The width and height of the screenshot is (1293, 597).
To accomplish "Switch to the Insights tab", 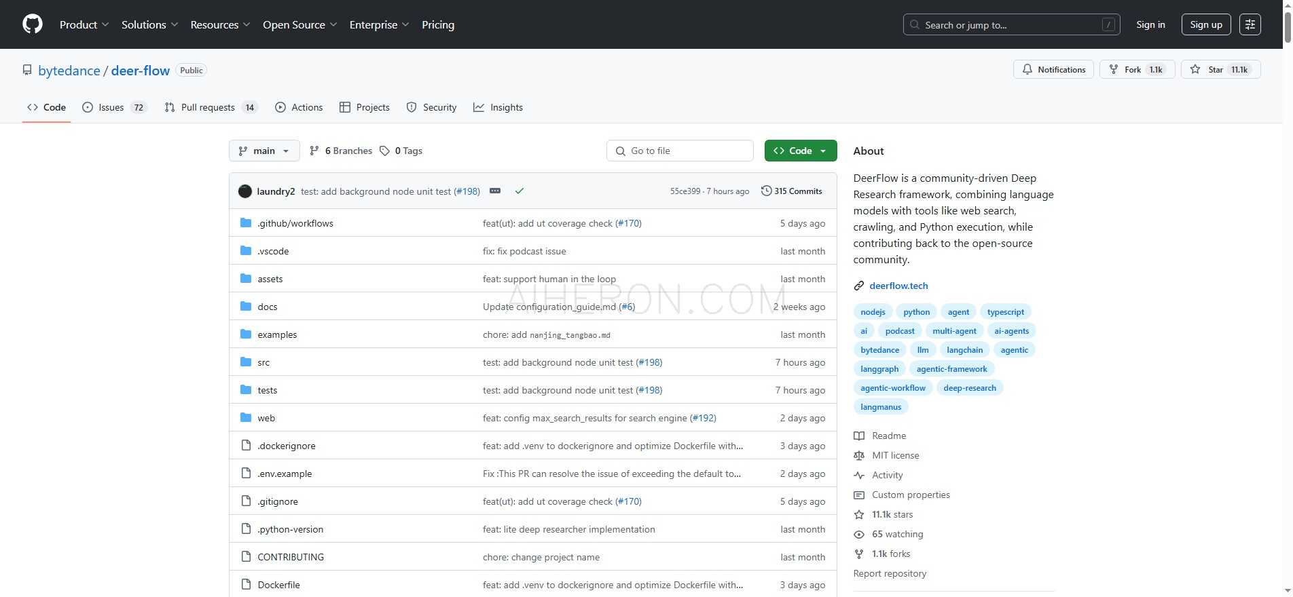I will [498, 107].
